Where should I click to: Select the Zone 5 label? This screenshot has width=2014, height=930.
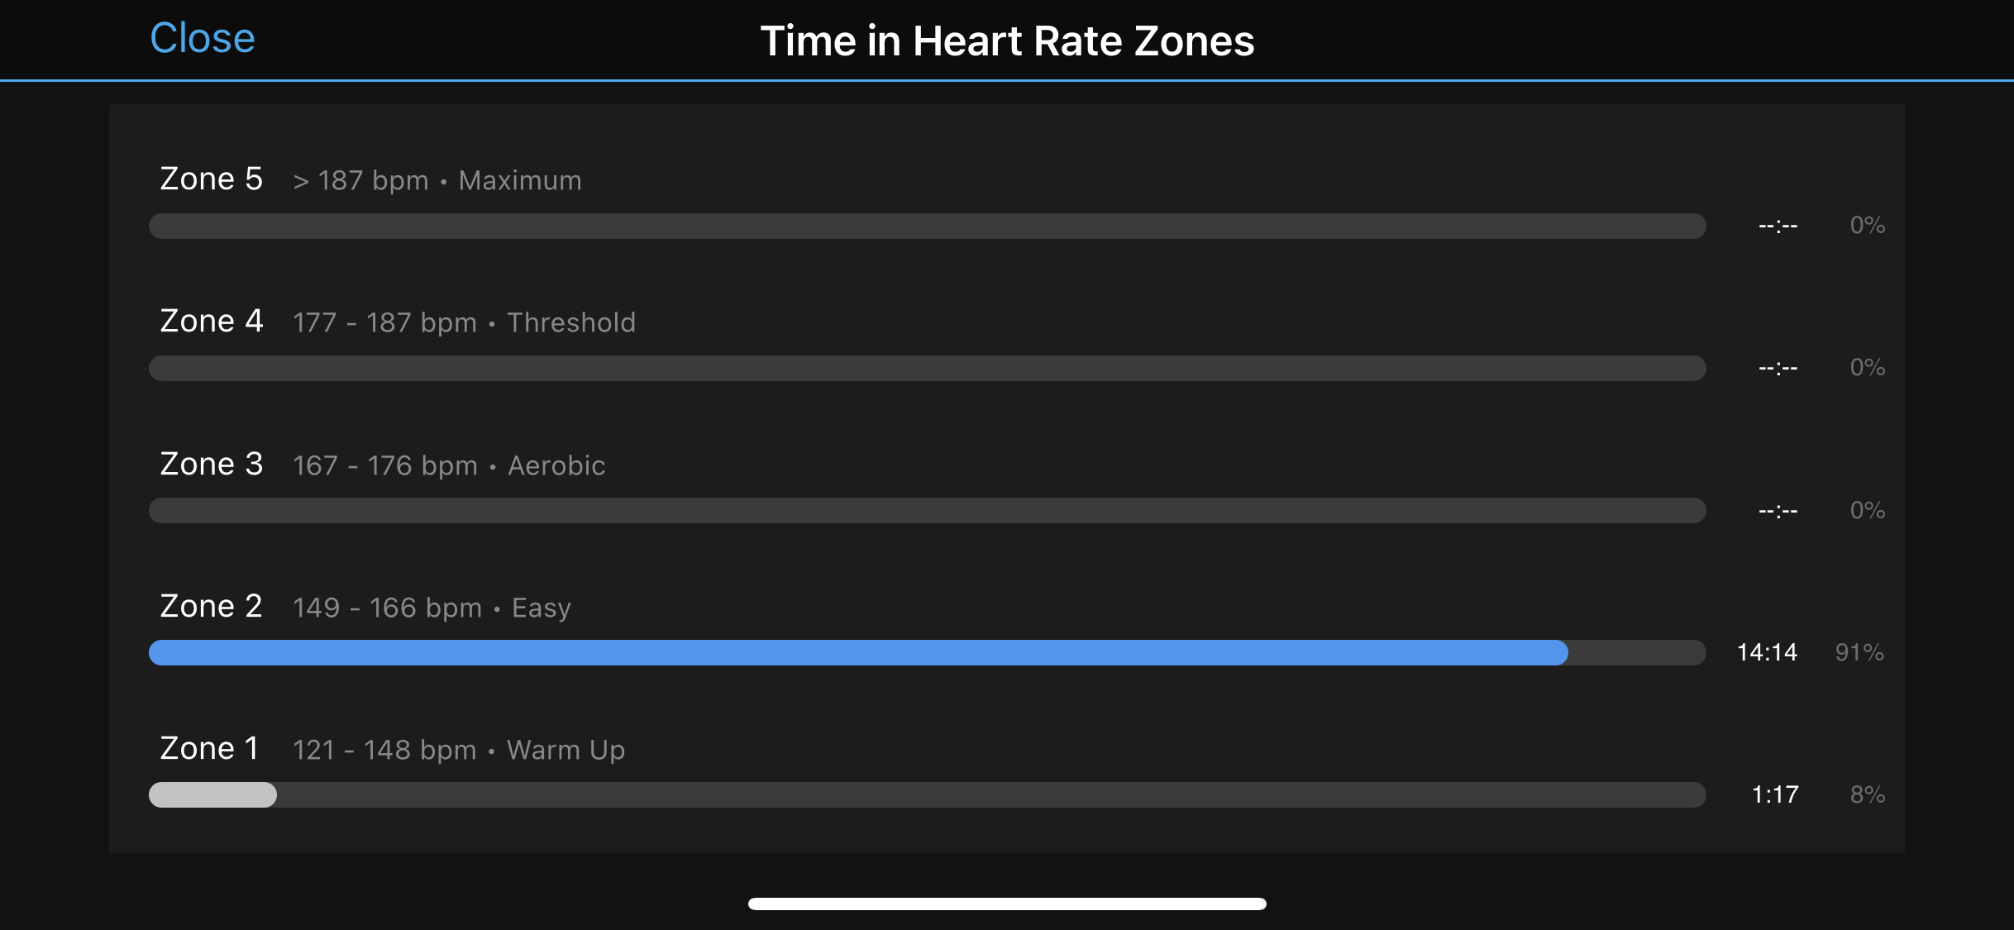click(212, 179)
